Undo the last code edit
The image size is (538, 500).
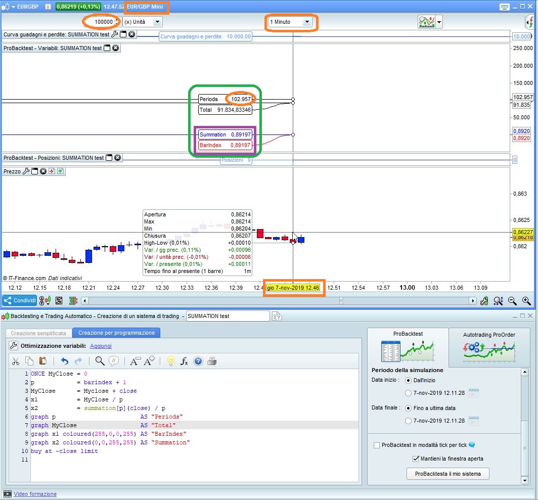[64, 361]
